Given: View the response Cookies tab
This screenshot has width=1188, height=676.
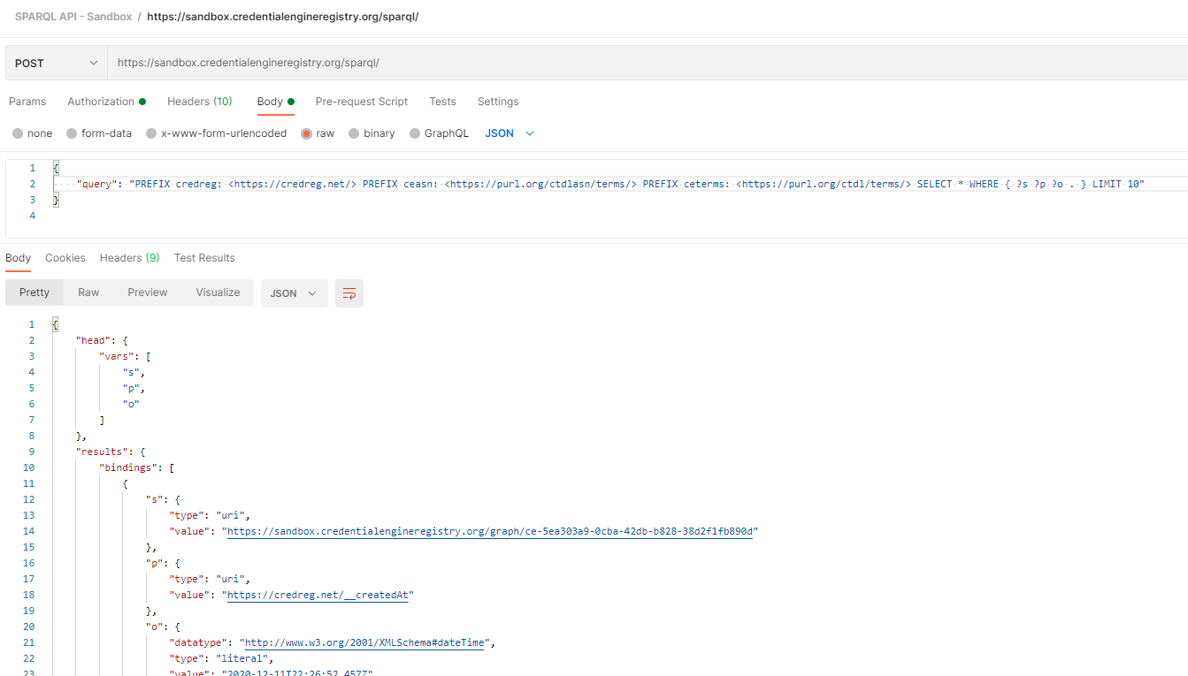Looking at the screenshot, I should [65, 257].
